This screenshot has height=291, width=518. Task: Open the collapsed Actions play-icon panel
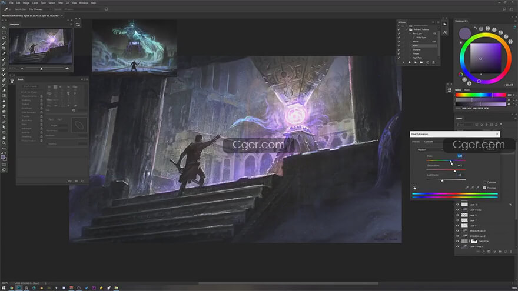click(x=444, y=24)
